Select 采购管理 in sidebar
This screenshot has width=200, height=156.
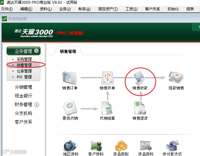pyautogui.click(x=24, y=59)
